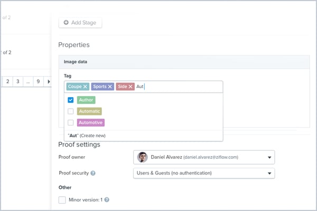
Task: Check the Automatic tag checkbox
Action: (x=70, y=111)
